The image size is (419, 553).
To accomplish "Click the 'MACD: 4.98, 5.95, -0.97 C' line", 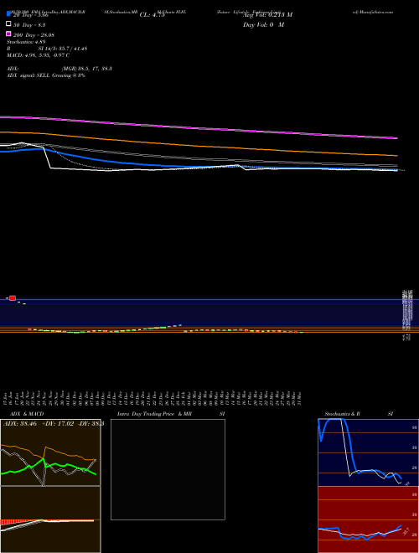I will tap(38, 55).
